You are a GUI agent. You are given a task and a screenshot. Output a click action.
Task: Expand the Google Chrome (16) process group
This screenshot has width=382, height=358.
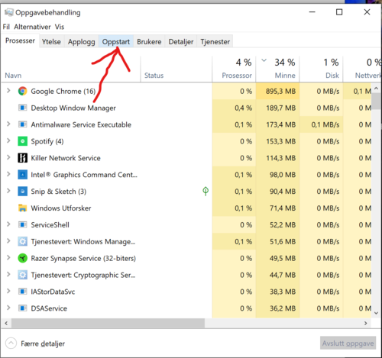point(8,91)
